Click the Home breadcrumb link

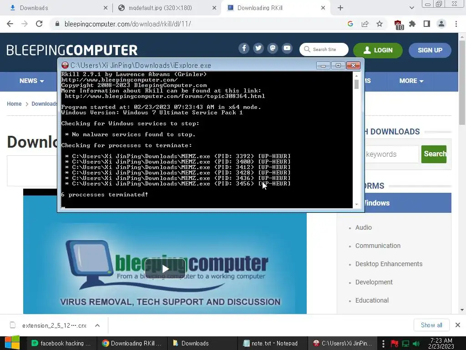tap(14, 104)
